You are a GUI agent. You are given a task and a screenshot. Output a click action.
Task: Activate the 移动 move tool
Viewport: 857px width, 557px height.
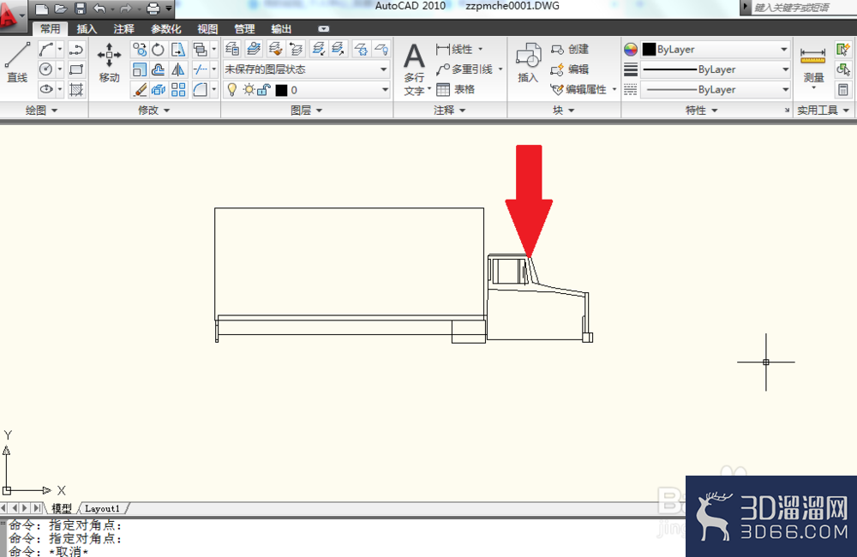tap(109, 63)
